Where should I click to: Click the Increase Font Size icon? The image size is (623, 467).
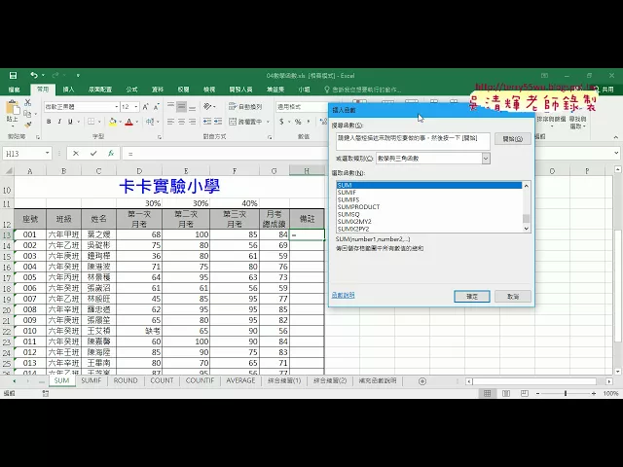(145, 107)
